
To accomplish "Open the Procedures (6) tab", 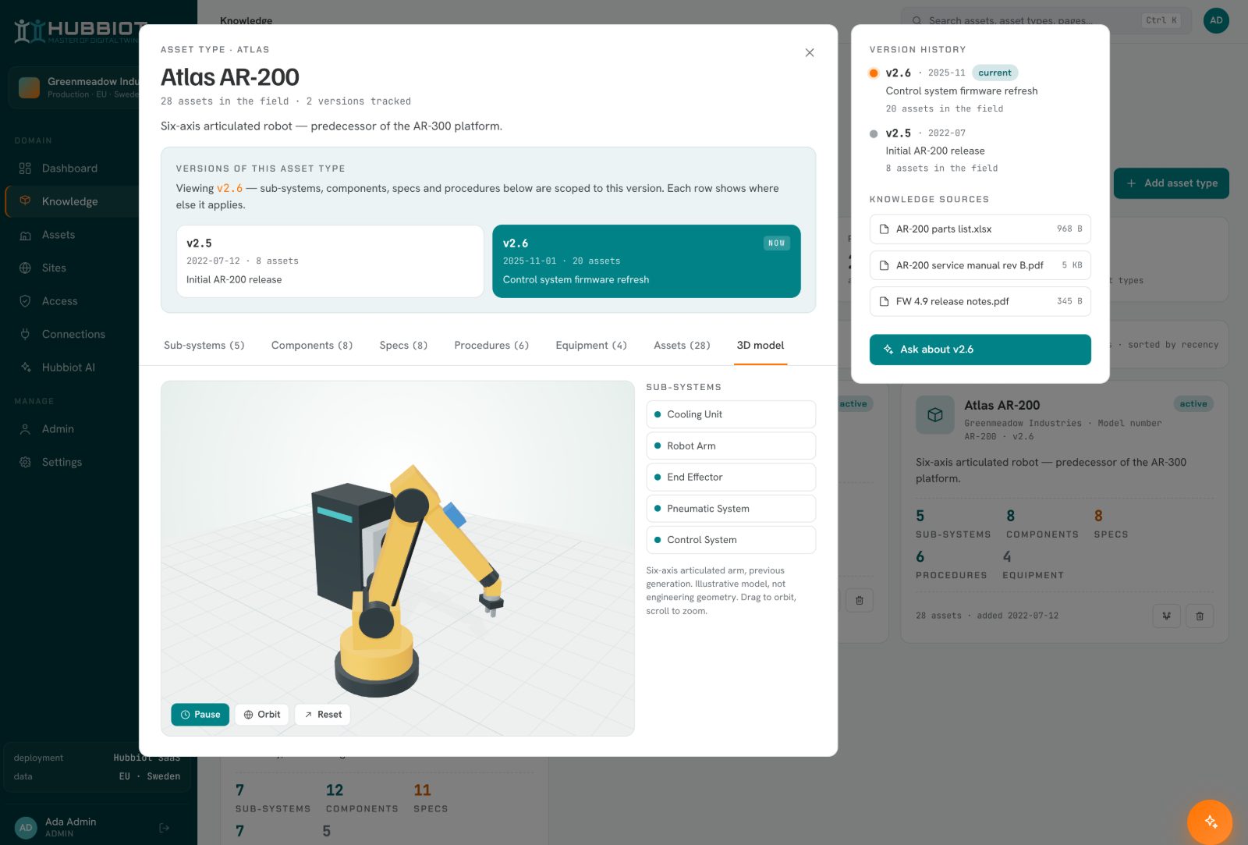I will point(491,346).
